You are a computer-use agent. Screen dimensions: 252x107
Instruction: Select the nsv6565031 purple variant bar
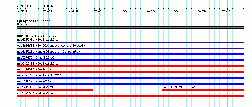click(130, 42)
